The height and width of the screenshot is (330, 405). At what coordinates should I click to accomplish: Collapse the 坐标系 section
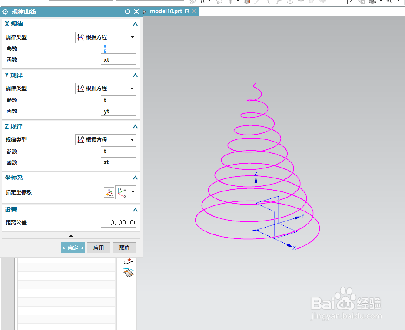coord(135,178)
